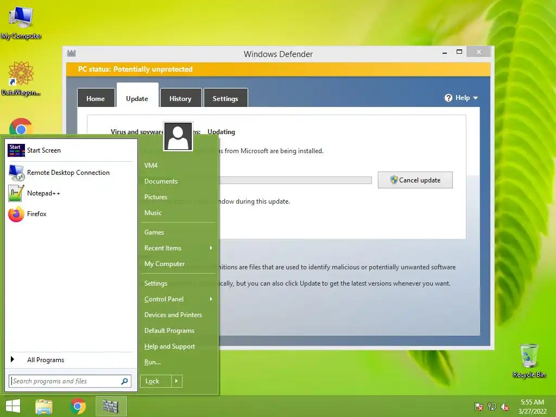Open the Chrome desktop shortcut
Viewport: 556px width, 417px height.
coord(21,126)
